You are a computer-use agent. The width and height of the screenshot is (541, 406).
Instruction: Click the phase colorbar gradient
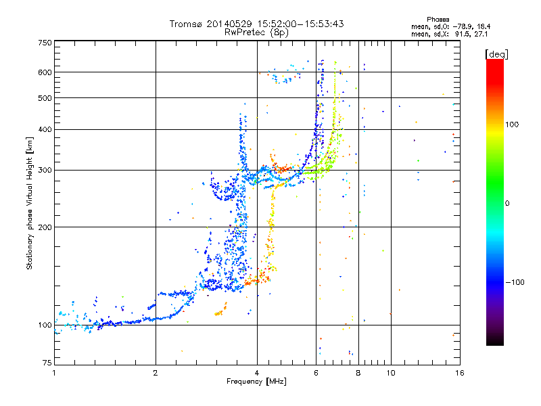tap(495, 202)
